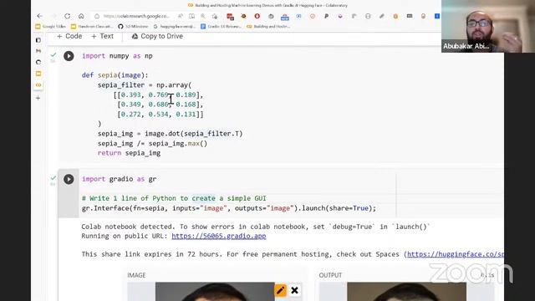This screenshot has width=535, height=301.
Task: Click the IMAGE label of input panel
Action: click(x=136, y=275)
